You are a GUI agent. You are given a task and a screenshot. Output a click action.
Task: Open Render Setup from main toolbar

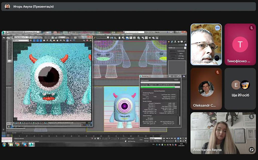point(142,38)
